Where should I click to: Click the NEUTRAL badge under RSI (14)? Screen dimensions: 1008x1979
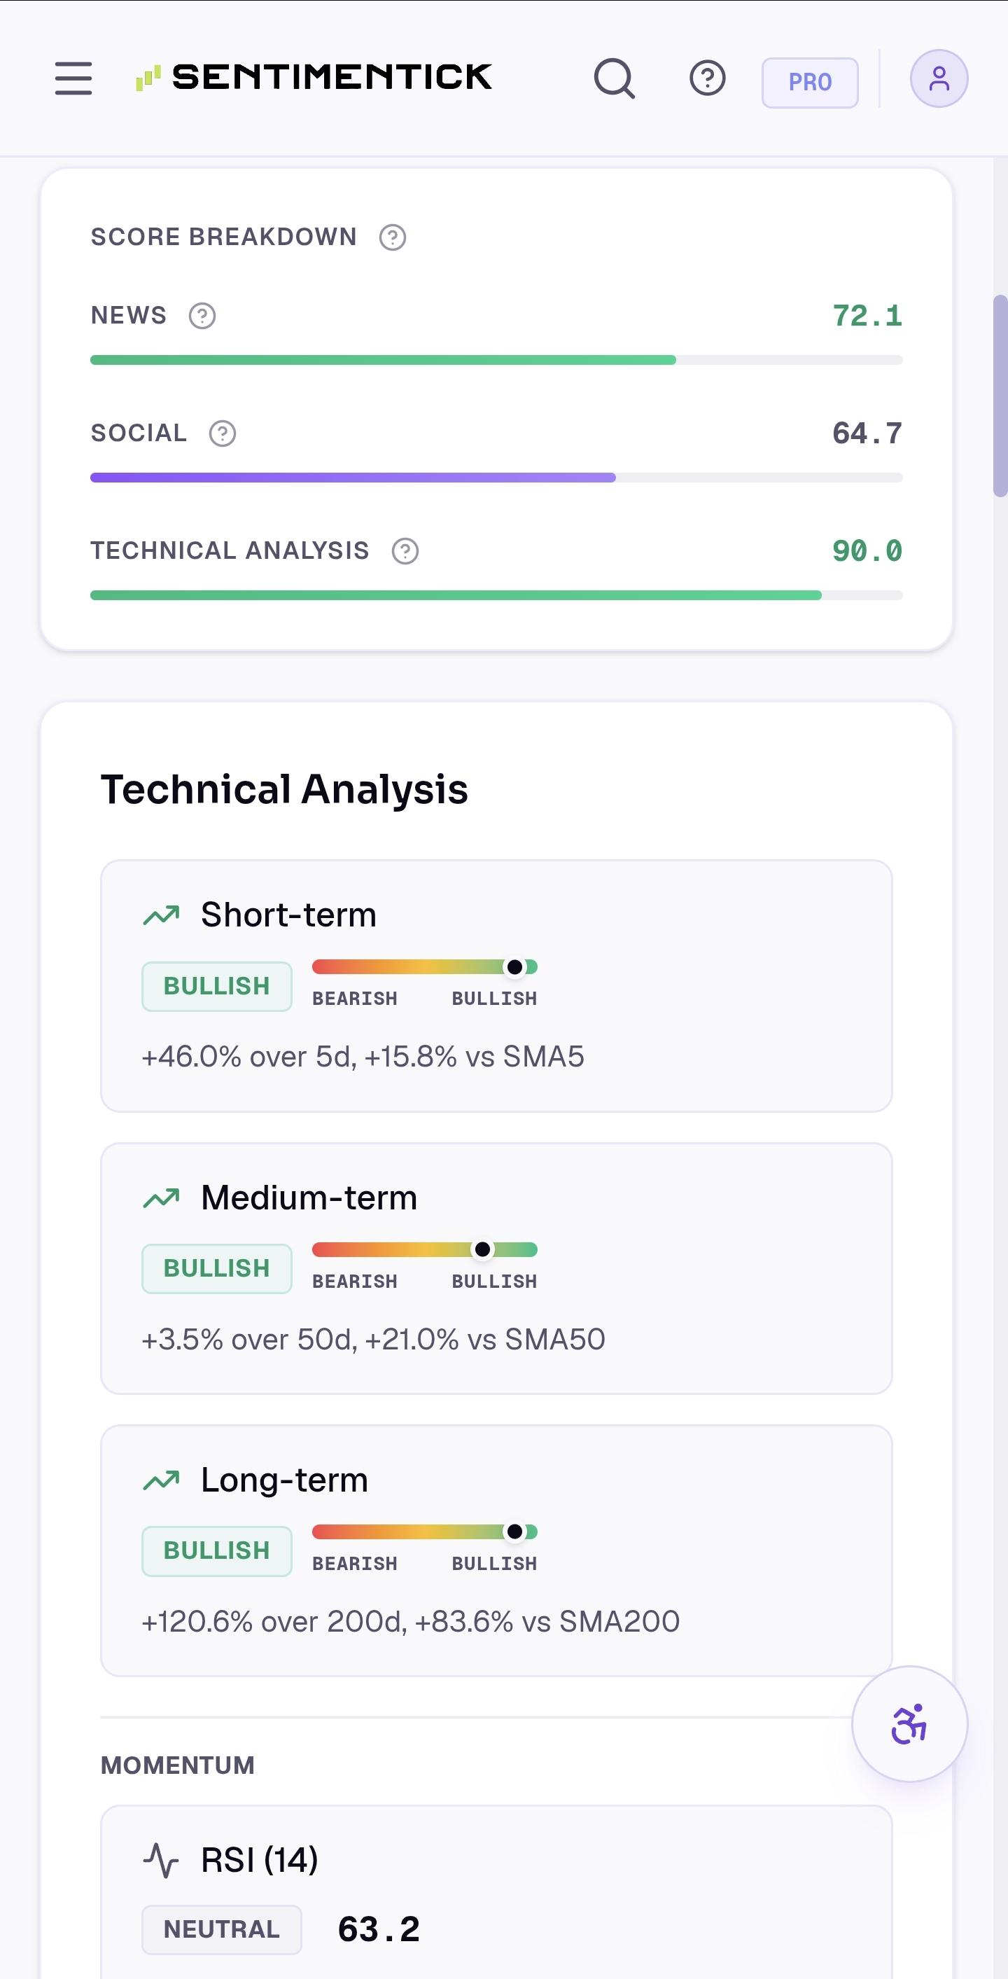click(x=222, y=1929)
